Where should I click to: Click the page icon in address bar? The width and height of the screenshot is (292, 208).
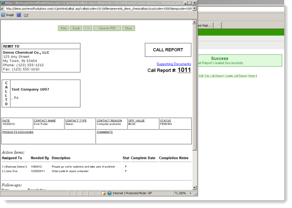coord(3,9)
